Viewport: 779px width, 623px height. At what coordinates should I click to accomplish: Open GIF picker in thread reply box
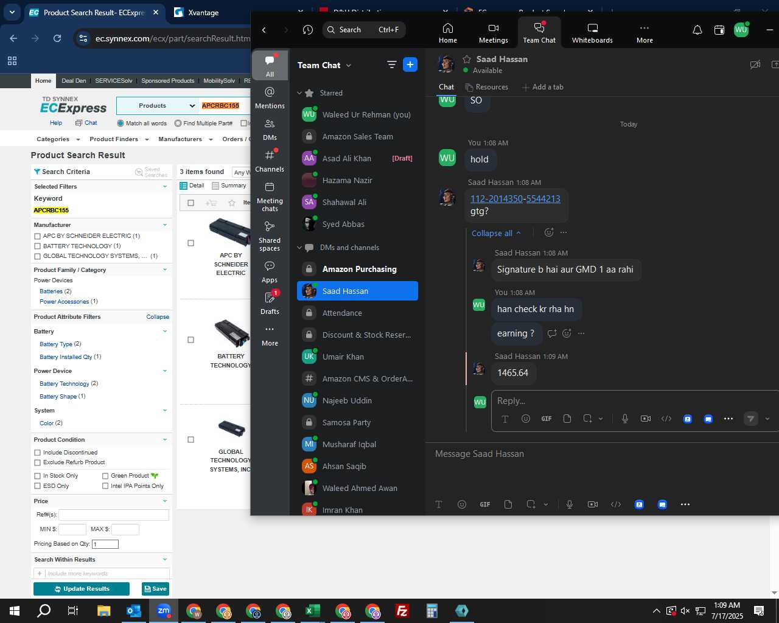pyautogui.click(x=547, y=419)
